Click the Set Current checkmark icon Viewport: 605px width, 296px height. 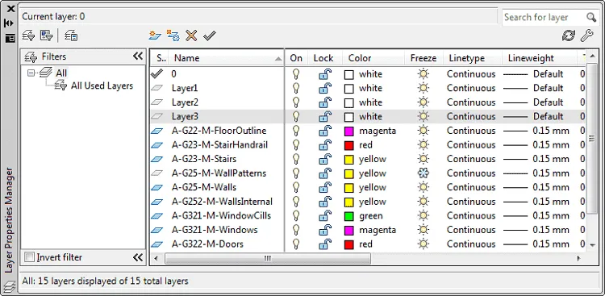pyautogui.click(x=210, y=35)
